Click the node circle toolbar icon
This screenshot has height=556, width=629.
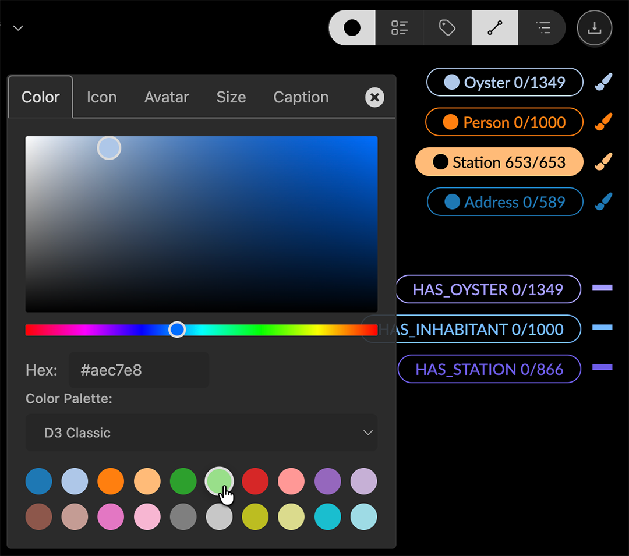coord(352,28)
